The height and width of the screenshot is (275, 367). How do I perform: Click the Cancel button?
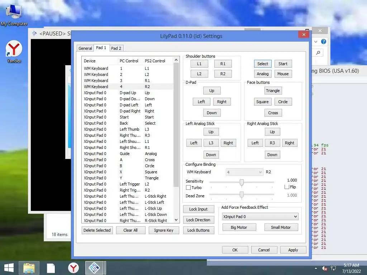click(264, 250)
